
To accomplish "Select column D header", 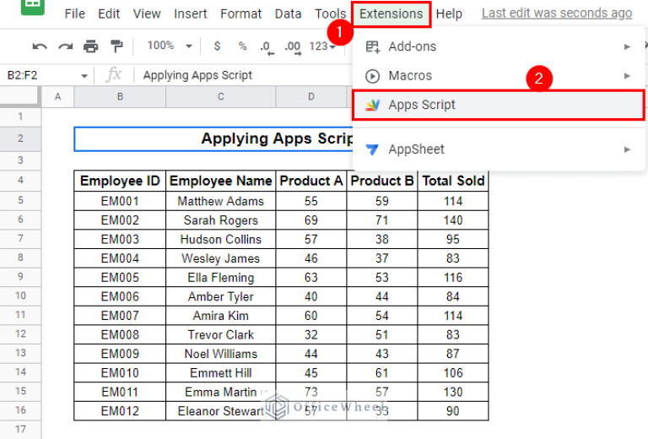I will pos(311,97).
